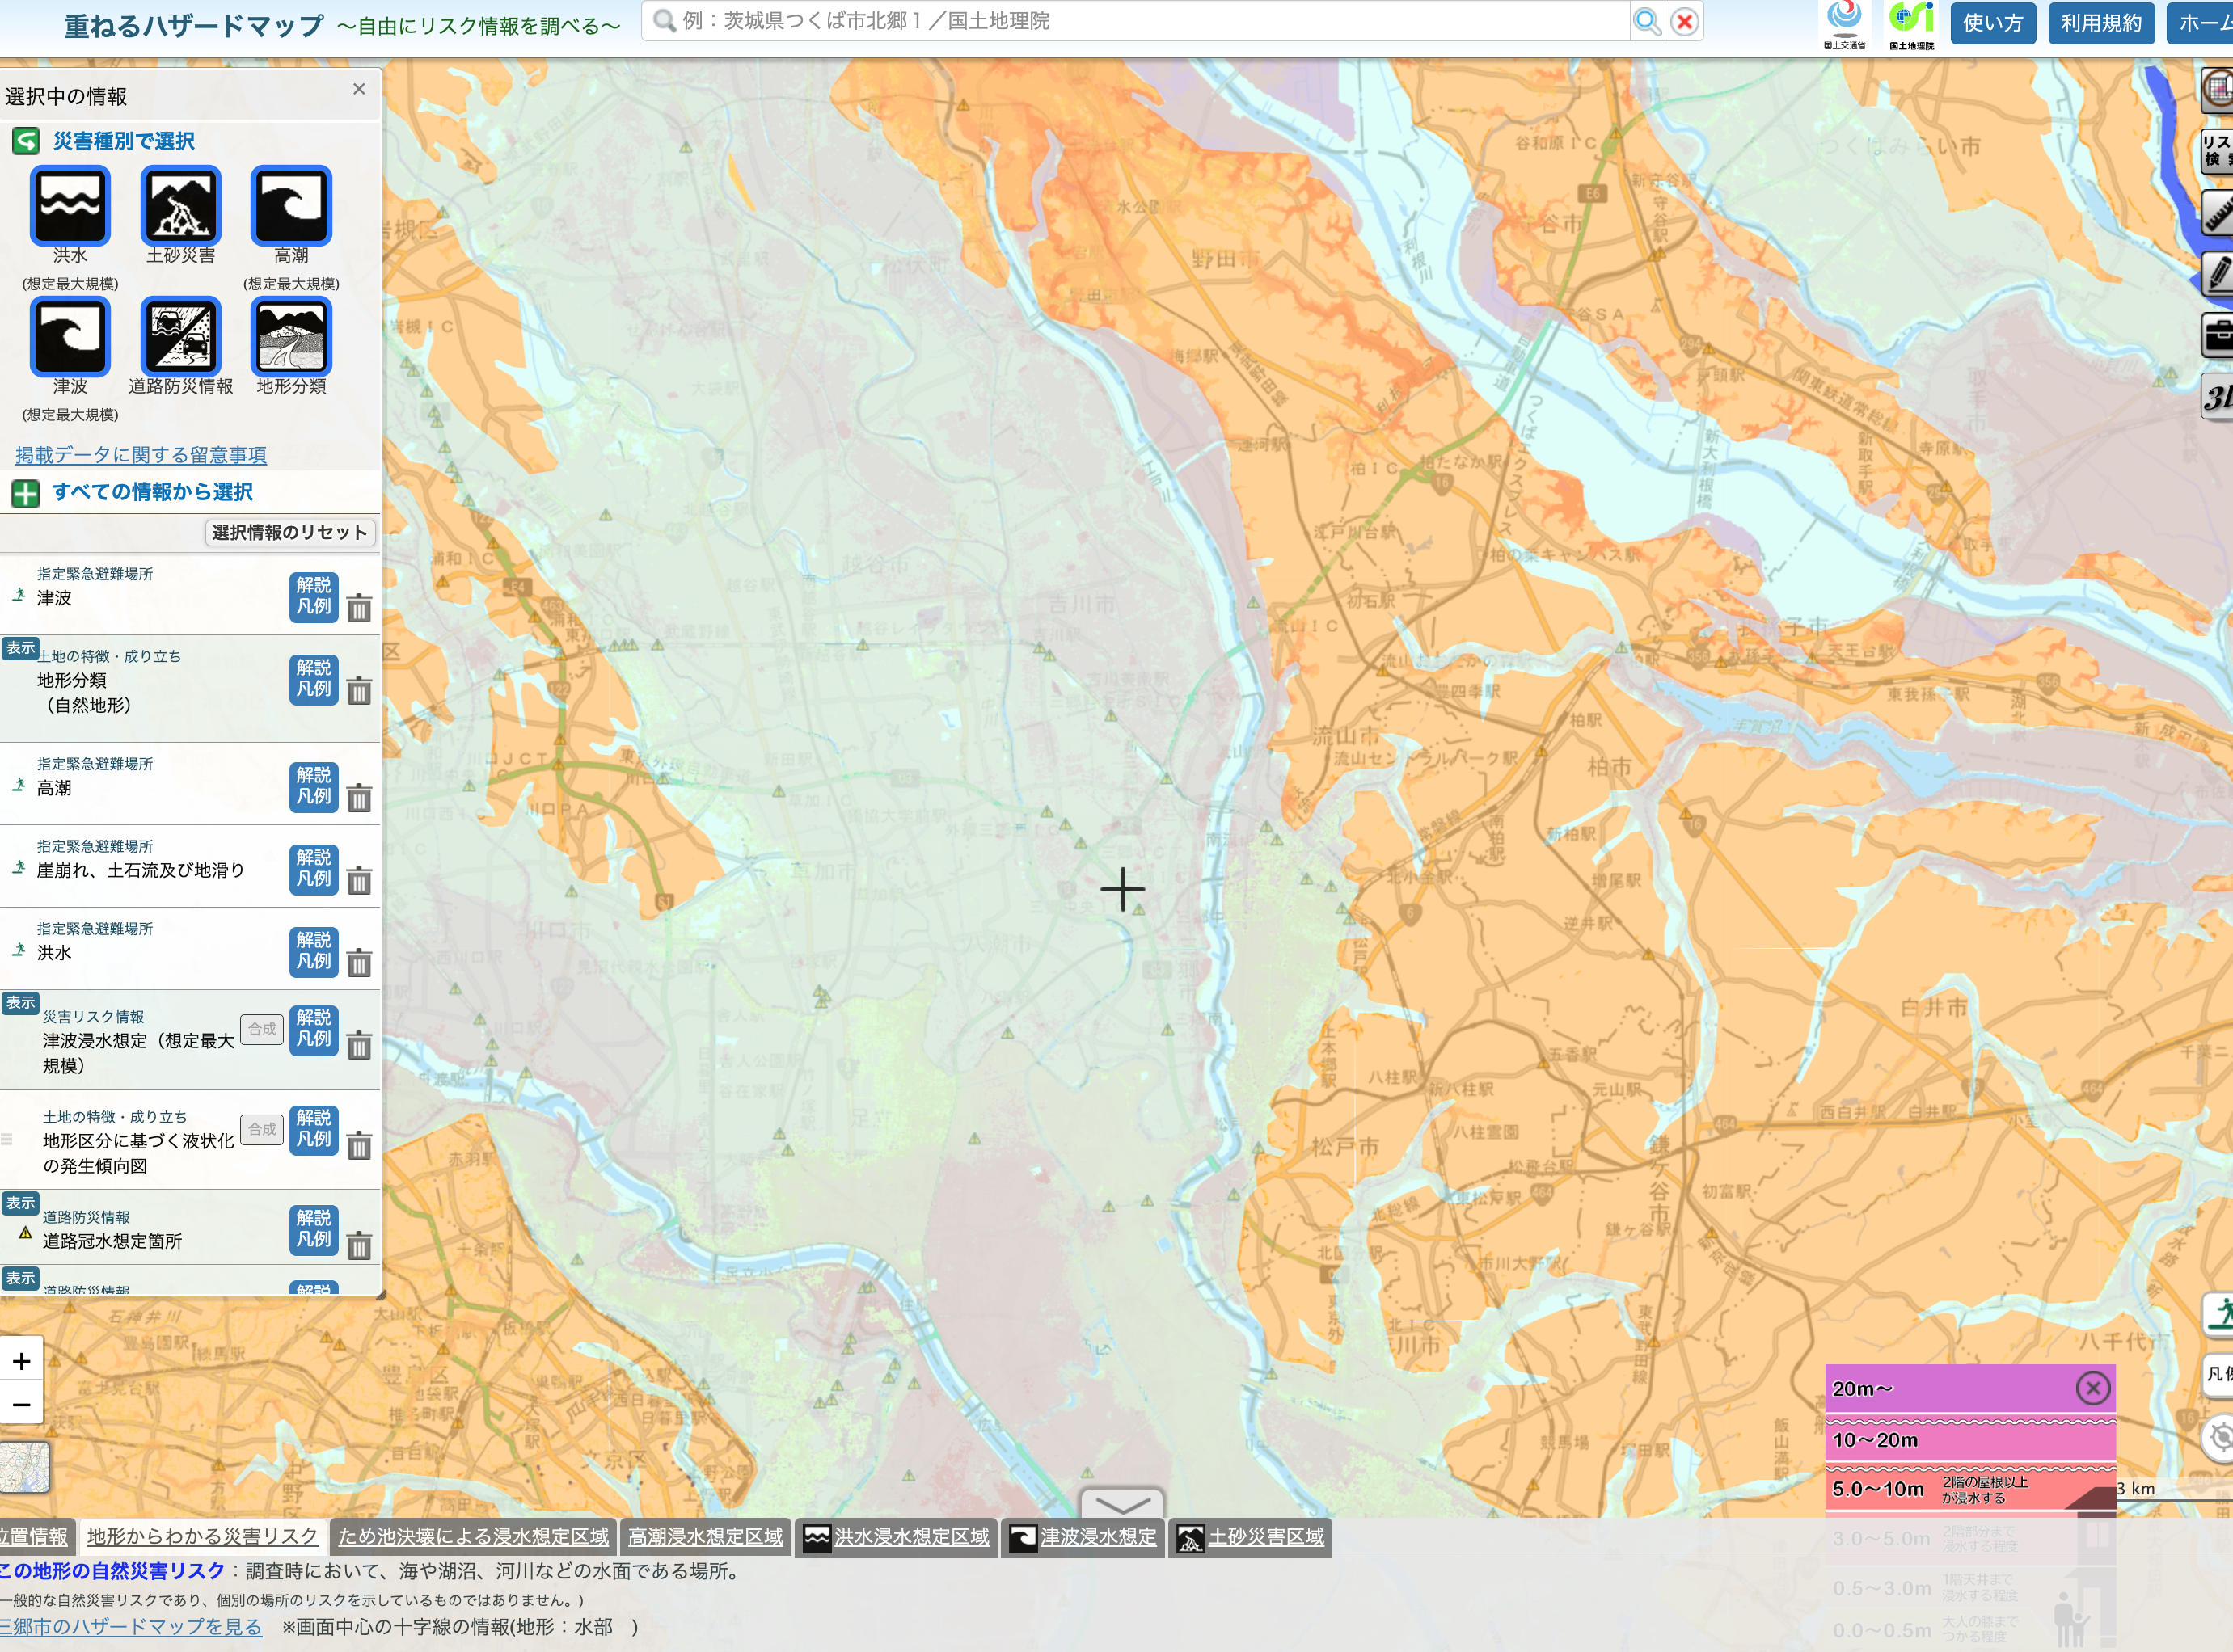Open 三郷市のハザードマップを見る link
The image size is (2233, 1652).
pyautogui.click(x=130, y=1627)
